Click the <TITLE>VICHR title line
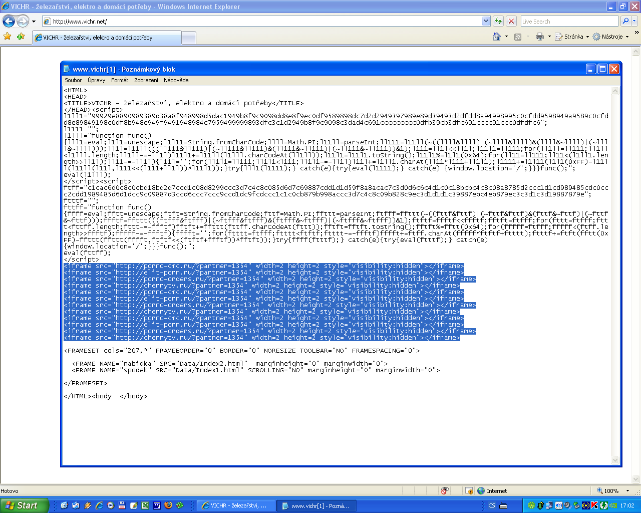The height and width of the screenshot is (513, 641). pos(184,103)
